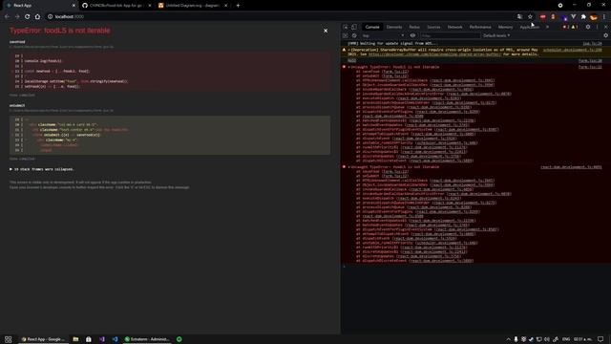The width and height of the screenshot is (611, 344).
Task: Open Visual Studio Code from the taskbar
Action: coord(115,339)
